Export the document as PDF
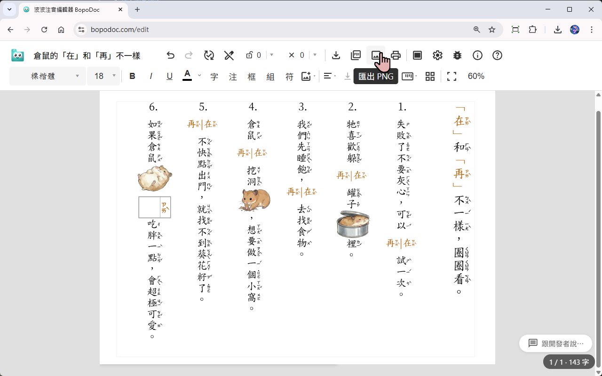The width and height of the screenshot is (602, 376). click(356, 55)
